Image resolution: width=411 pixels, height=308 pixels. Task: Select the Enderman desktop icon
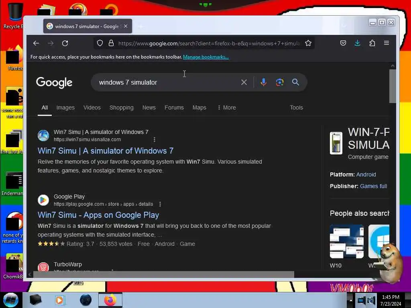12,184
